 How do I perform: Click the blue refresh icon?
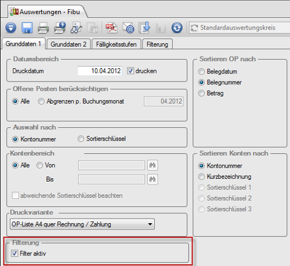177,28
